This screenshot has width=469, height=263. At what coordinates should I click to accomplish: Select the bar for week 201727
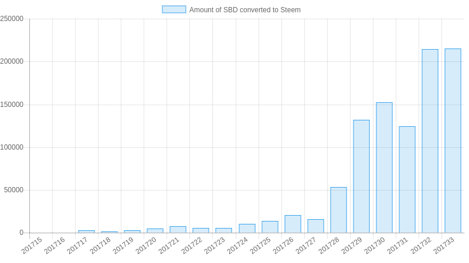315,226
